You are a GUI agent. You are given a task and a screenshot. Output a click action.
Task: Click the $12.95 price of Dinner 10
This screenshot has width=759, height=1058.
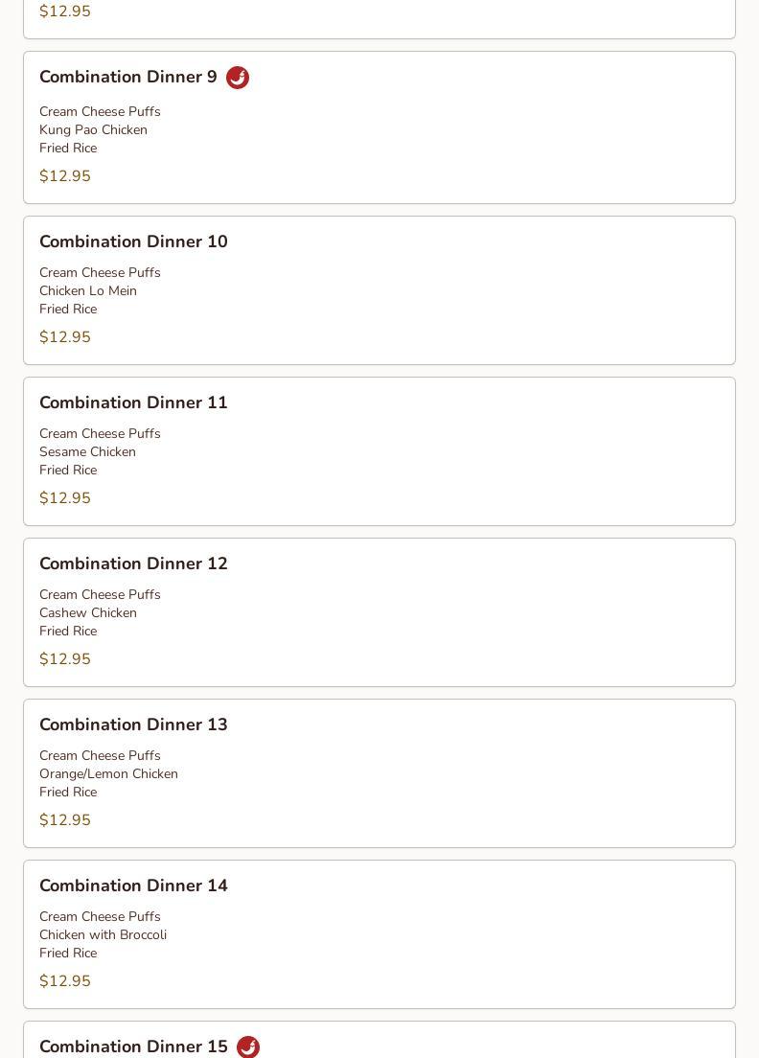point(65,337)
